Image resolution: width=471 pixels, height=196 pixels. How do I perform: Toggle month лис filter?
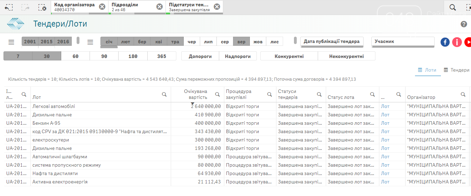[x=275, y=42]
